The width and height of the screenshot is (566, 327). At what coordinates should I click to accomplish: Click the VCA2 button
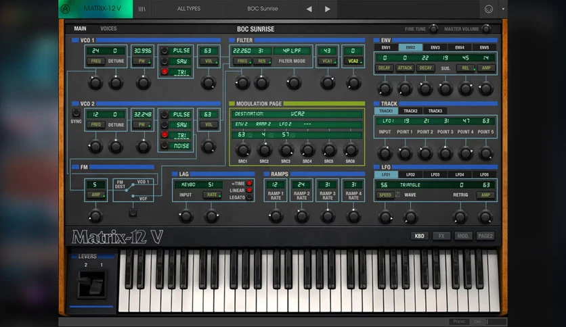[x=353, y=61]
